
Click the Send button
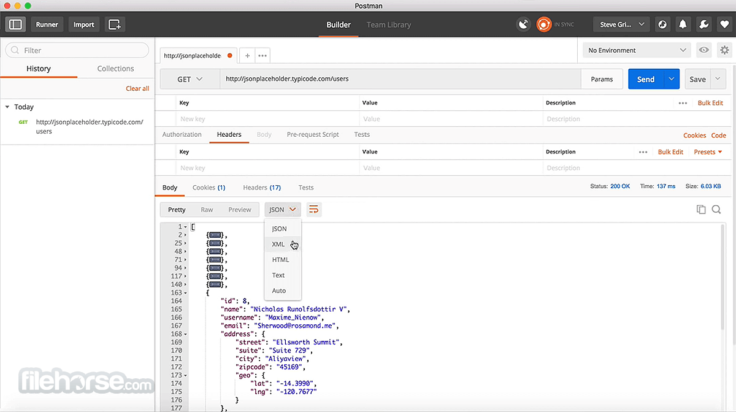click(646, 79)
